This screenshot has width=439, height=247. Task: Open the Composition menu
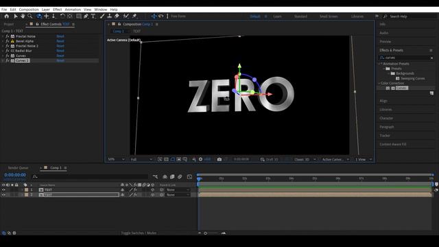pos(29,10)
